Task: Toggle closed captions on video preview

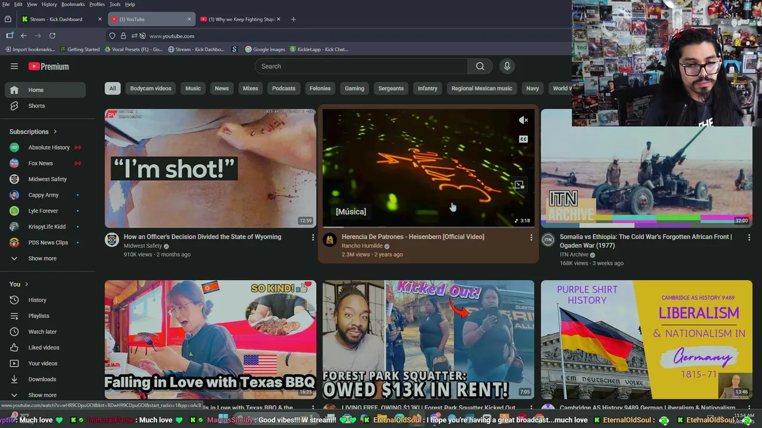Action: 523,139
